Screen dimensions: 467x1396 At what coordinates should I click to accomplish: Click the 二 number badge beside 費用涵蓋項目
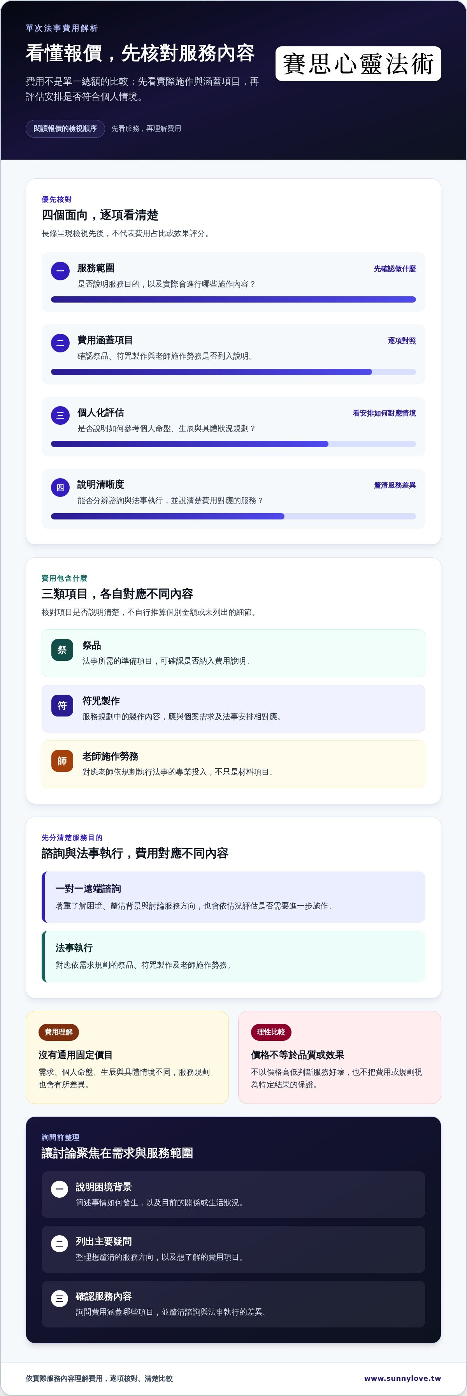[60, 343]
